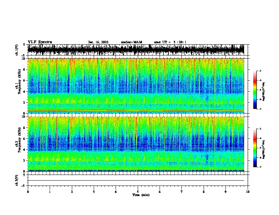Click the "-5" voltage tick of ch.3 panel
Screen dimensions: 279x215
(24, 186)
